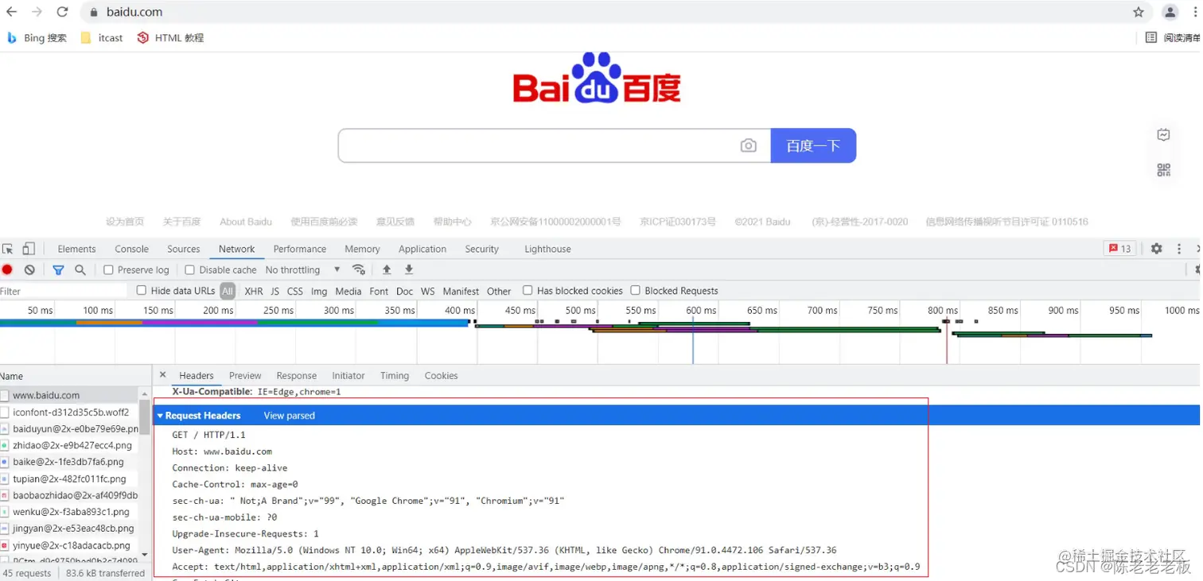Clear the network log icon
The height and width of the screenshot is (581, 1203).
pyautogui.click(x=29, y=270)
